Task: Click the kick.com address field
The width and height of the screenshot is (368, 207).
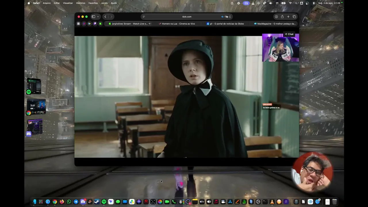Action: pos(187,17)
